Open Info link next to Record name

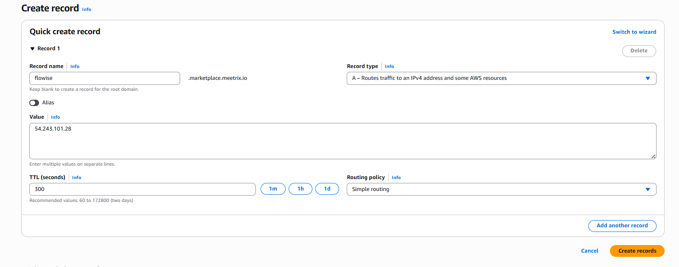point(75,66)
